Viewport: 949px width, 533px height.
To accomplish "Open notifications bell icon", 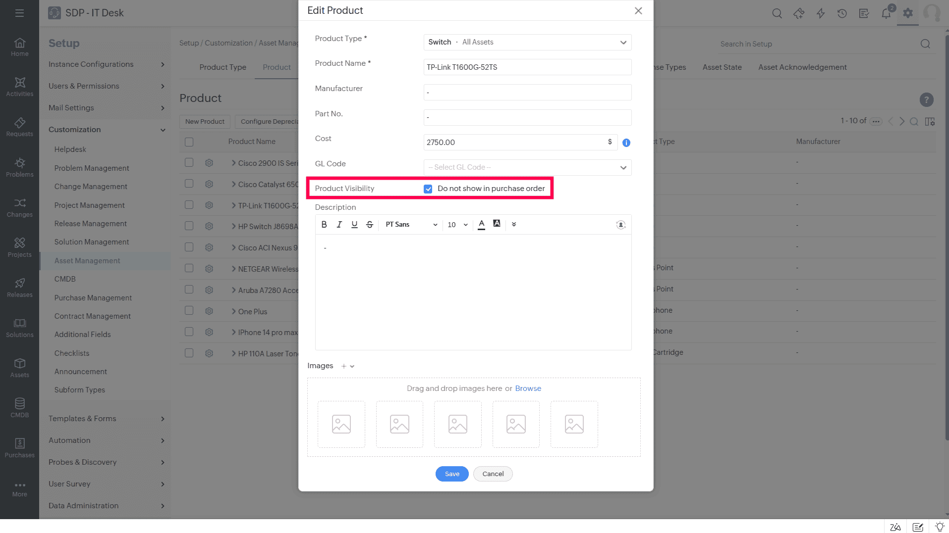I will click(886, 13).
